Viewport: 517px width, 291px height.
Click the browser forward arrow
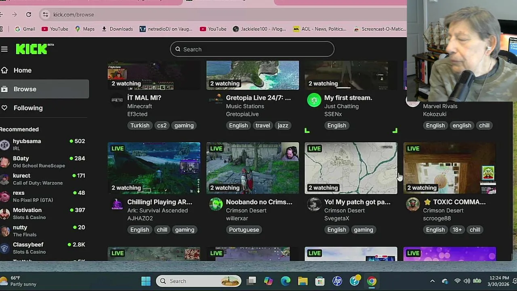[14, 15]
